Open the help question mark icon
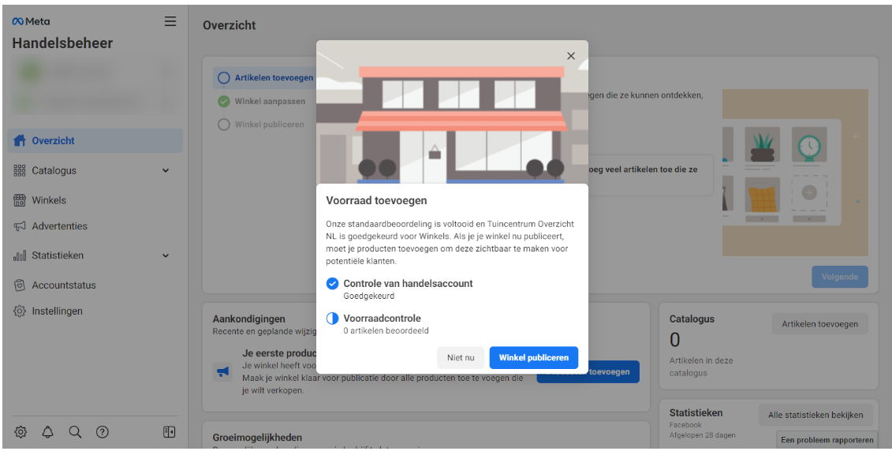The height and width of the screenshot is (451, 892). click(x=103, y=431)
